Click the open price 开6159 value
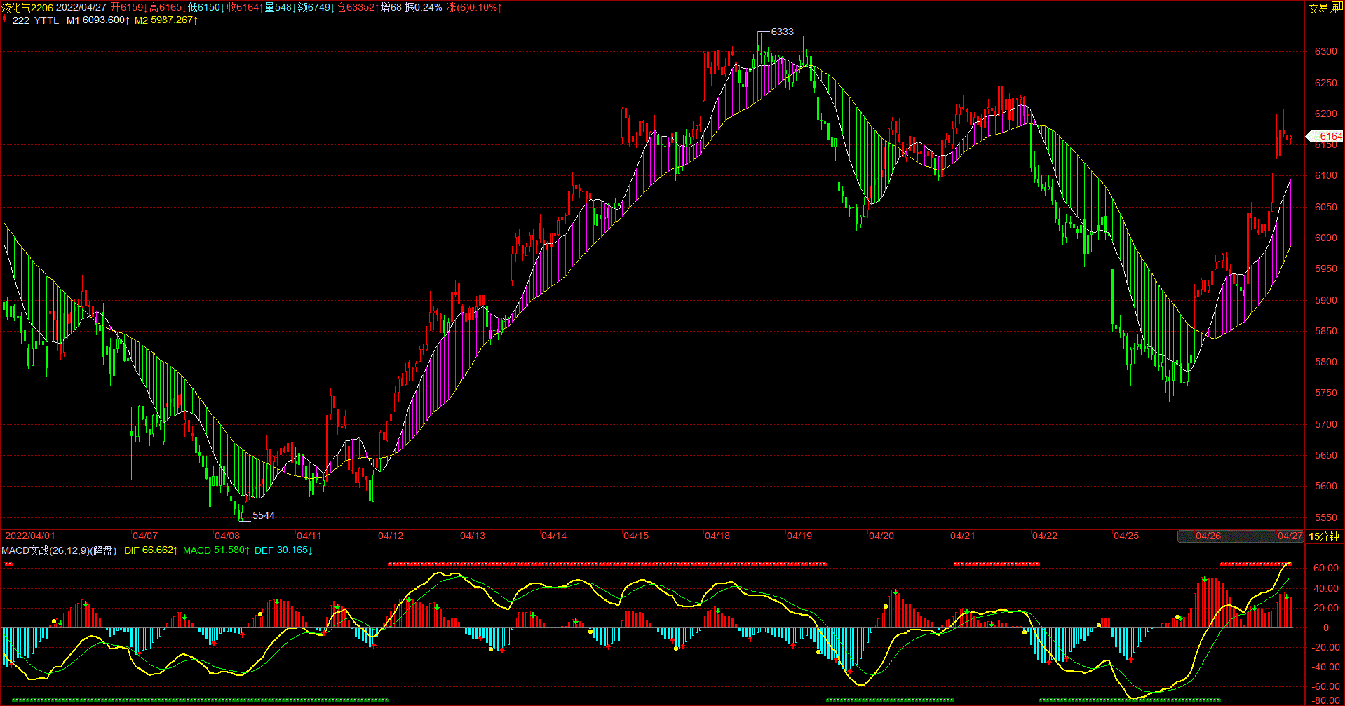 click(129, 8)
